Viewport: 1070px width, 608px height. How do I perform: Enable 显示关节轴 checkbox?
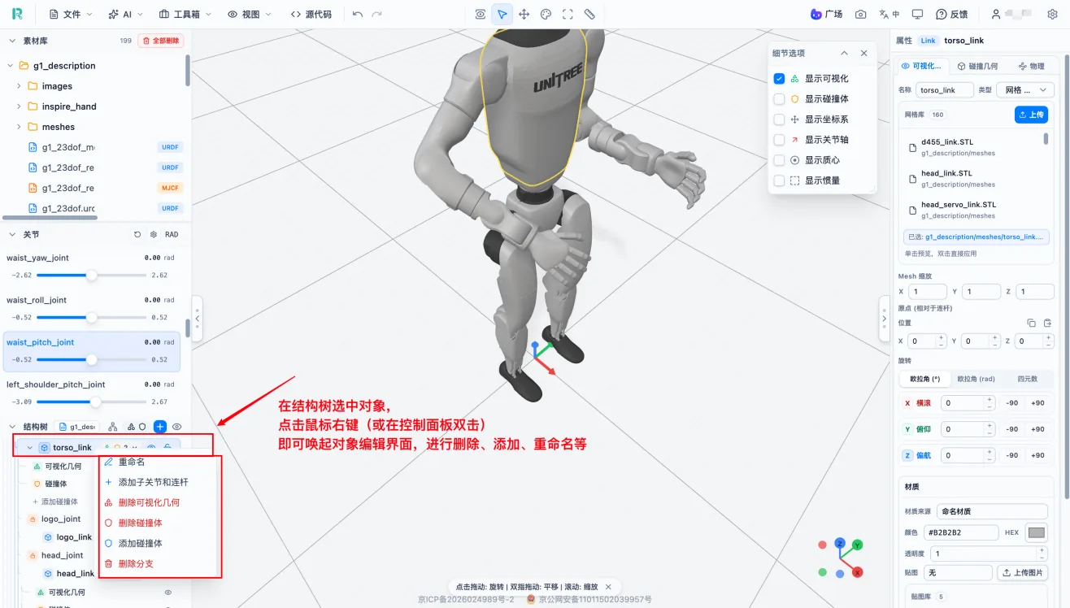coord(779,140)
